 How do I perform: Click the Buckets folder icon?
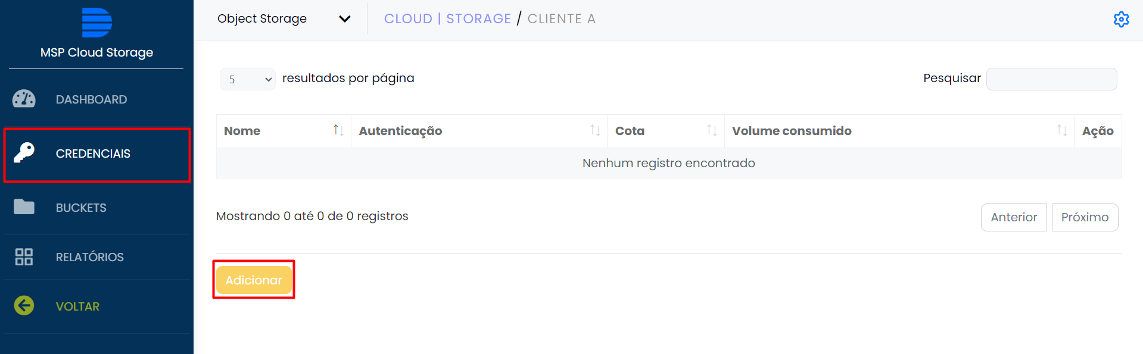(x=24, y=207)
